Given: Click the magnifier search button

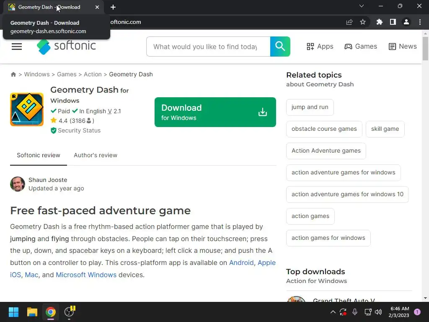Looking at the screenshot, I should [x=280, y=47].
